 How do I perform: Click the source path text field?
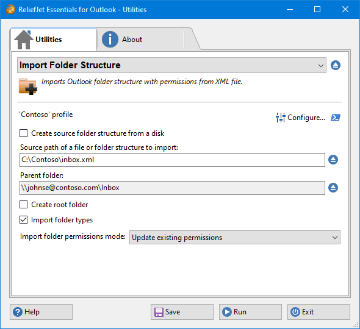[x=172, y=160]
